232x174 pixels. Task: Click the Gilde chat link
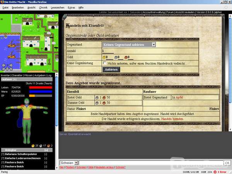91,167
